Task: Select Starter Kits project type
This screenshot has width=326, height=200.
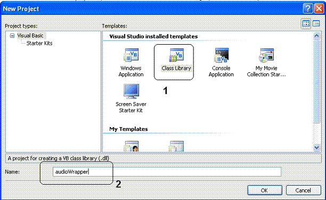Action: point(39,43)
